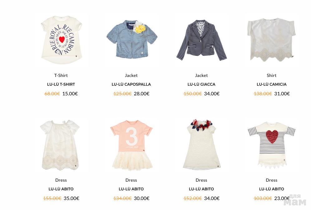Click the 30.00€ price of the pink dress
This screenshot has width=311, height=210.
pos(142,198)
